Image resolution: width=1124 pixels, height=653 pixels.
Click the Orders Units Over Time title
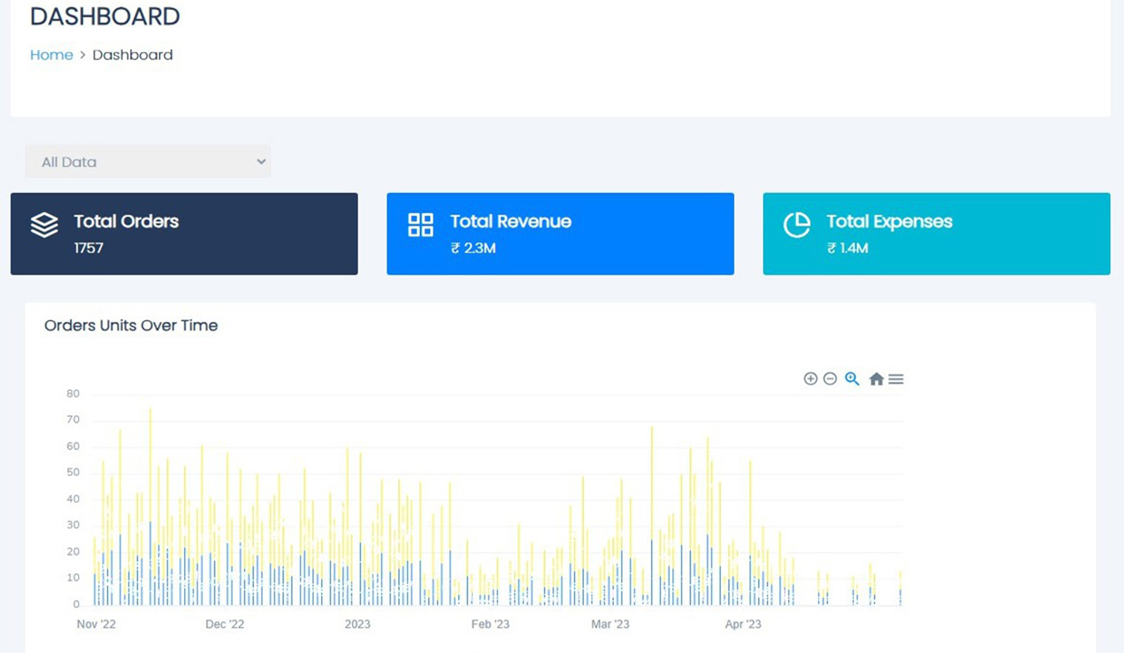131,325
